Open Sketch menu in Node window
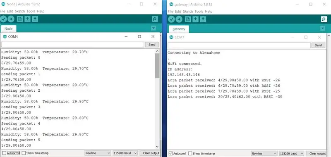Image resolution: width=331 pixels, height=157 pixels. click(20, 11)
